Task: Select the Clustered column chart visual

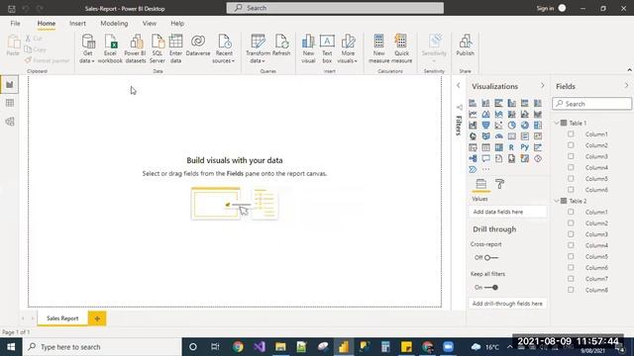Action: (x=511, y=103)
